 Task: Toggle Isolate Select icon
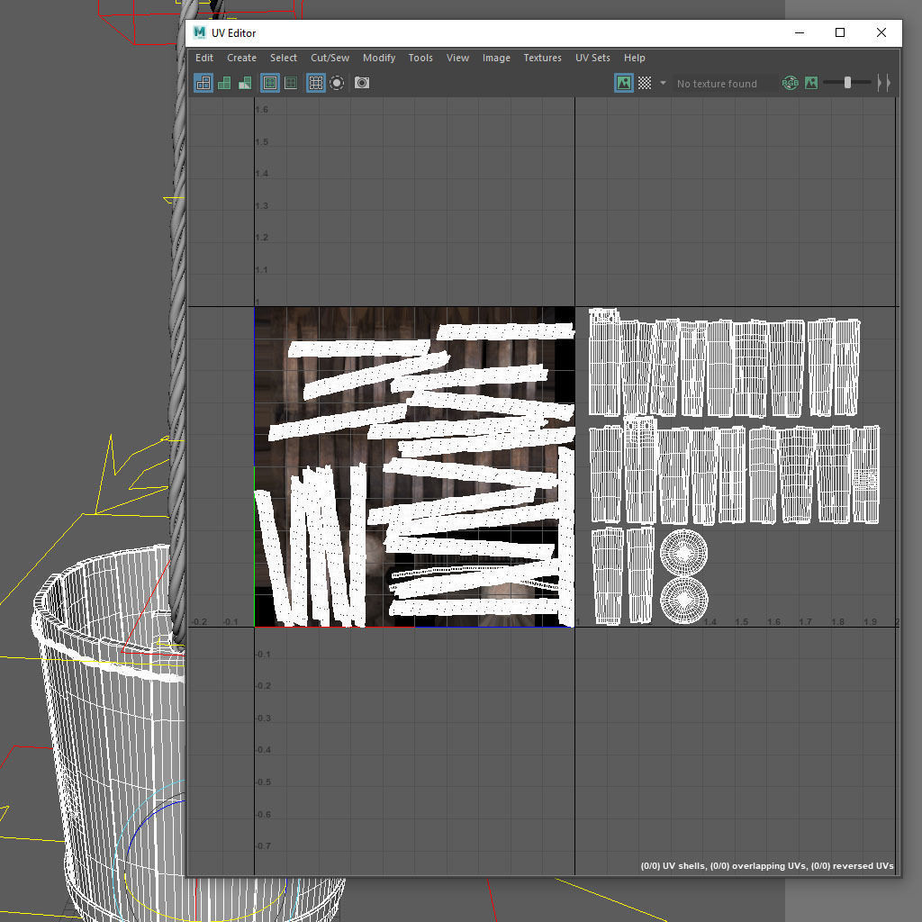pos(337,83)
